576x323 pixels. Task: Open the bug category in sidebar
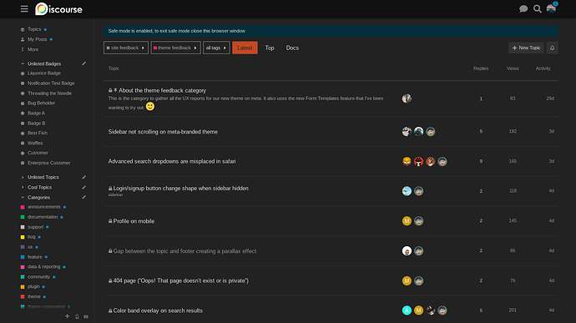click(31, 237)
